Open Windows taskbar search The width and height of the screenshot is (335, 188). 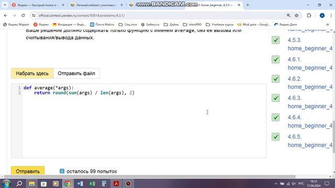coord(19,183)
